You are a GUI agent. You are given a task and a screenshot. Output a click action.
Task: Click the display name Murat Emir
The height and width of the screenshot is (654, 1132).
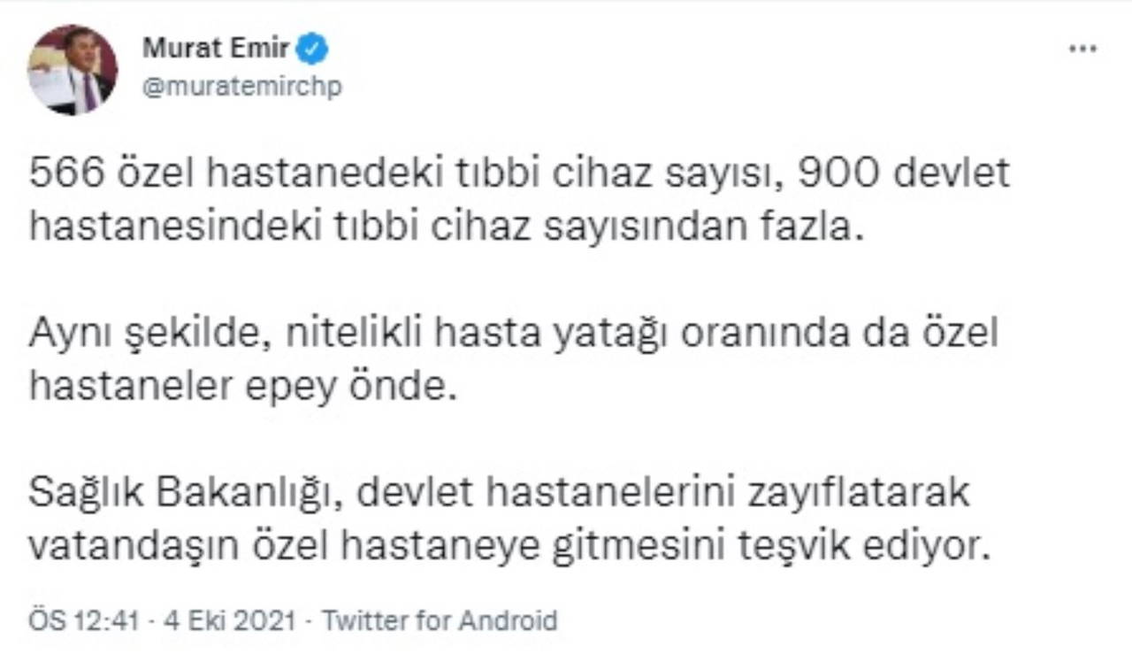tap(216, 49)
